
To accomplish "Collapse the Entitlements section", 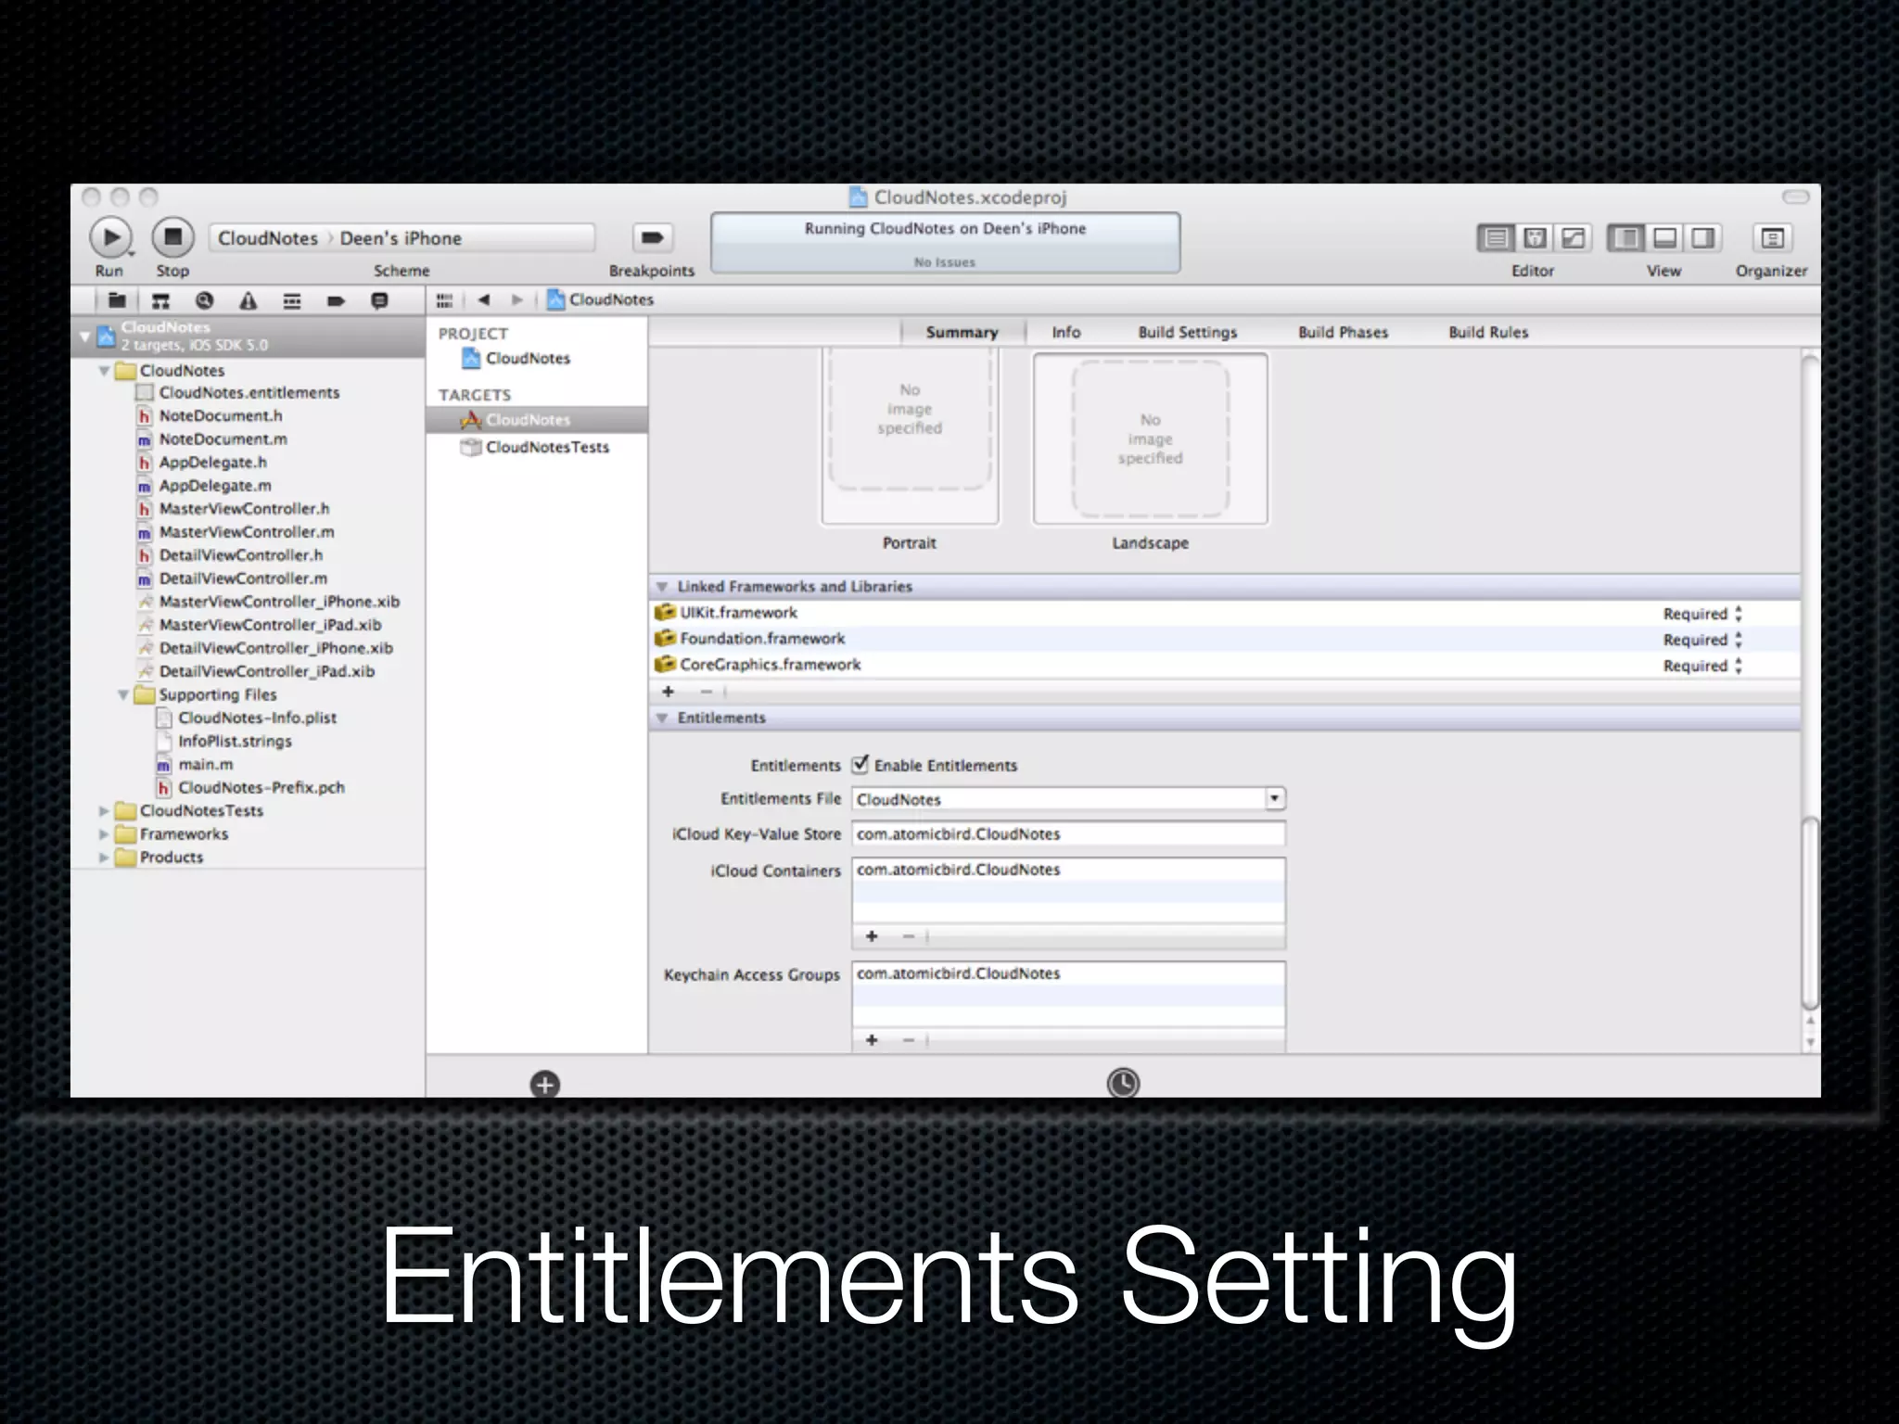I will coord(662,718).
